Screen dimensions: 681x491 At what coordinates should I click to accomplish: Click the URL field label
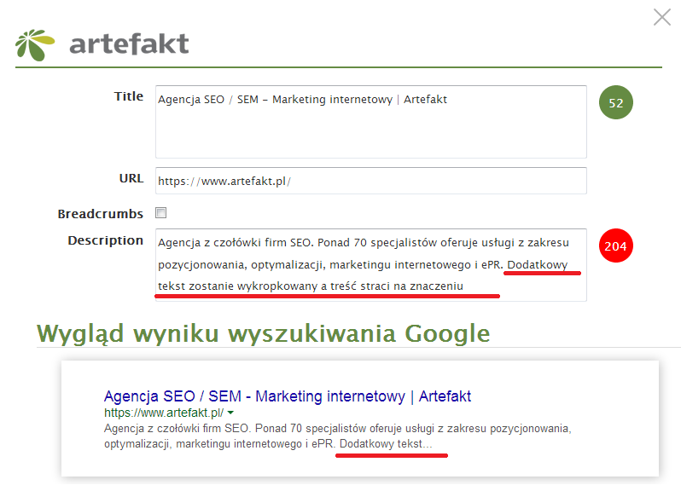click(131, 178)
